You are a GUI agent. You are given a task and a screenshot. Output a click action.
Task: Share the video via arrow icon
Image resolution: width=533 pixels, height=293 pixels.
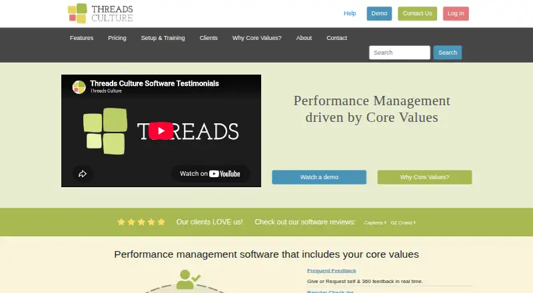(83, 174)
